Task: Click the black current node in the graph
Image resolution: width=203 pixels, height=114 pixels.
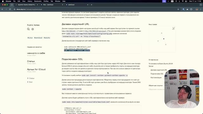Action: pyautogui.click(x=164, y=39)
